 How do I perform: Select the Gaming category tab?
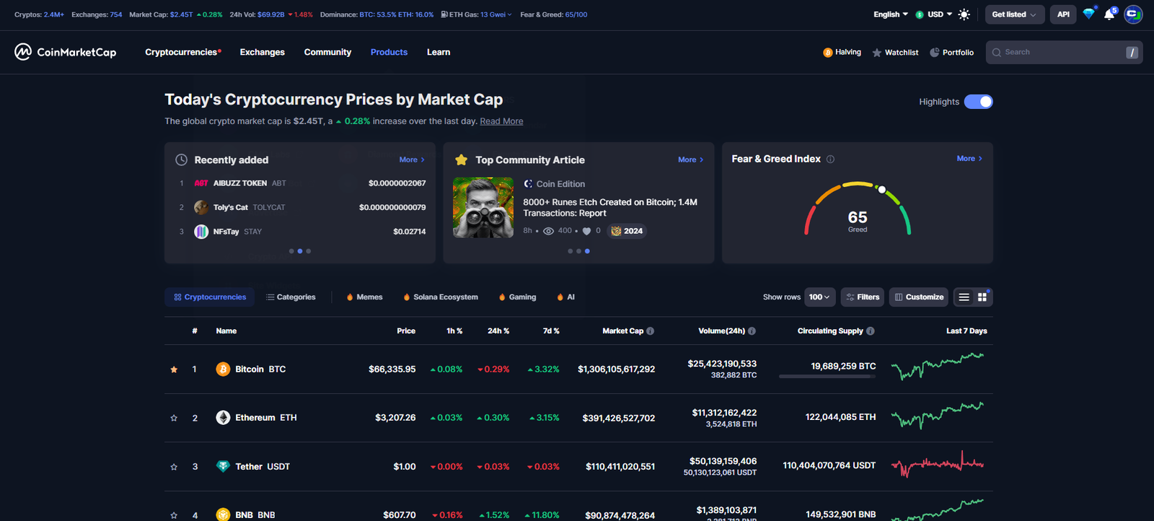click(517, 297)
